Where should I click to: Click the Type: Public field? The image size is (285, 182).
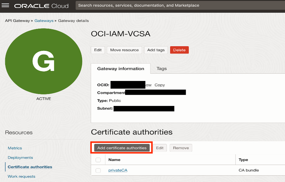tap(109, 101)
